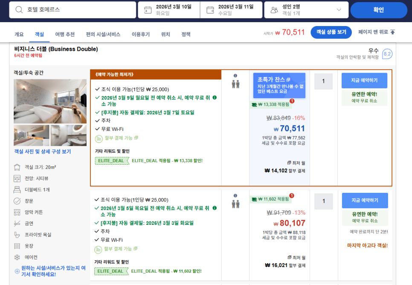This screenshot has height=285, width=412.
Task: Click the 확인 search button
Action: 379,10
